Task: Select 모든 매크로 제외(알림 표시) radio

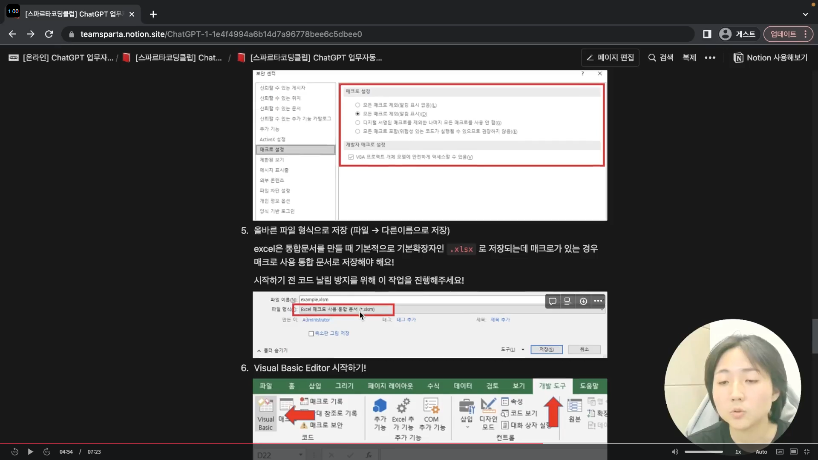Action: (x=357, y=114)
